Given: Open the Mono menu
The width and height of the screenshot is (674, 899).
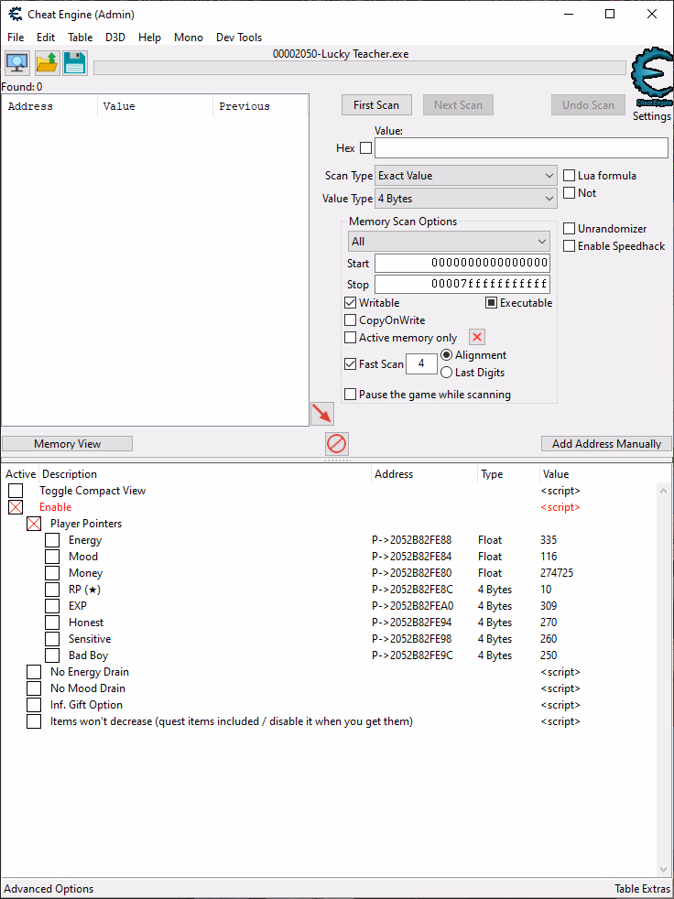Looking at the screenshot, I should click(188, 38).
